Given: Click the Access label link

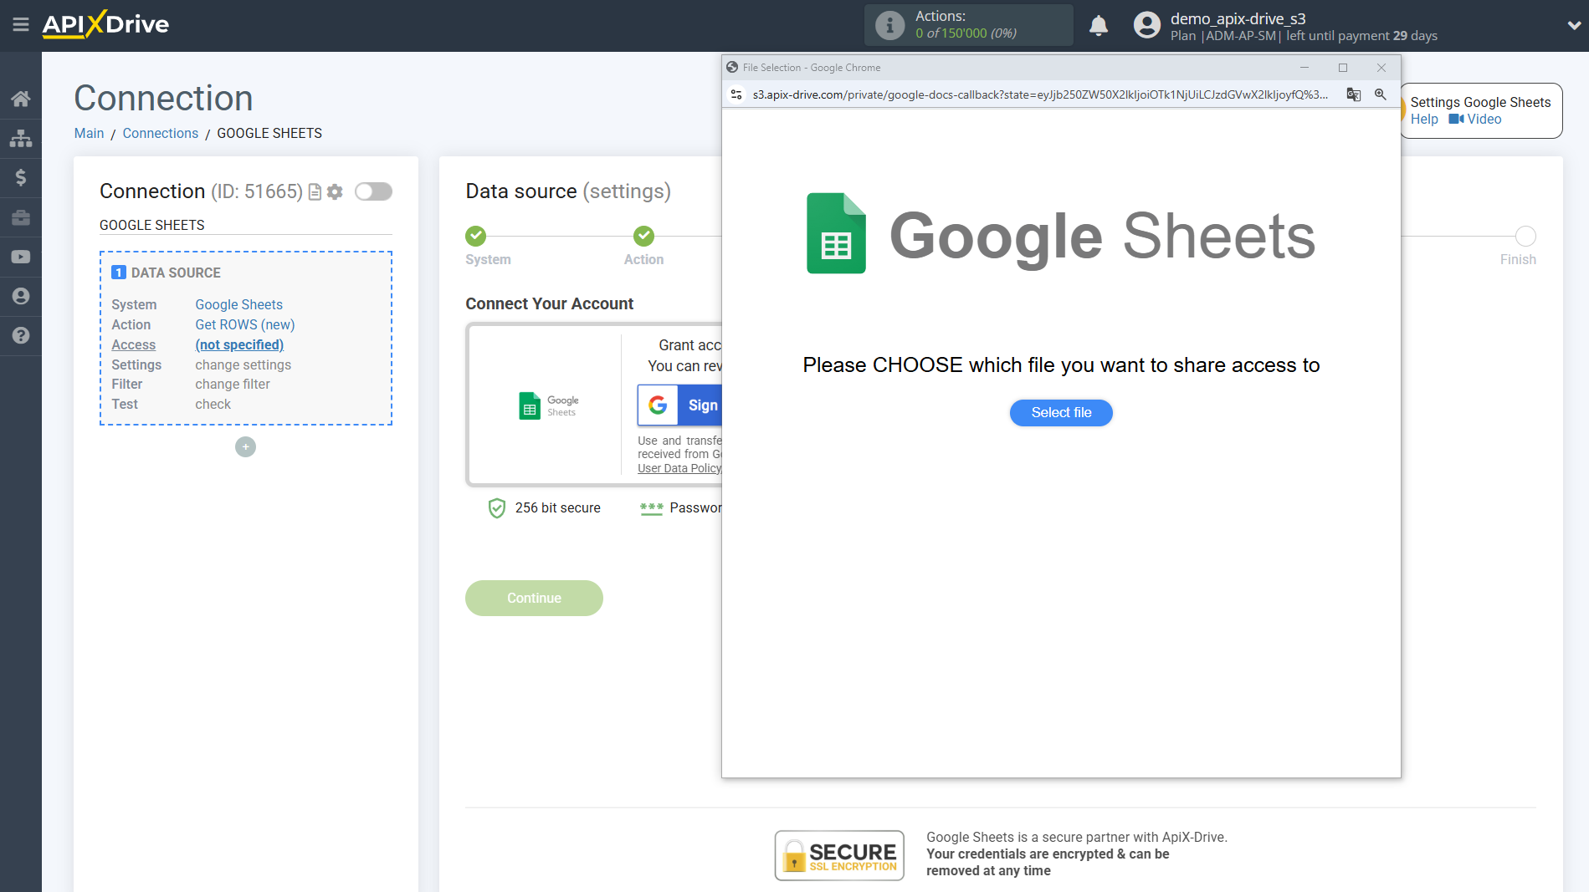Looking at the screenshot, I should (x=133, y=344).
